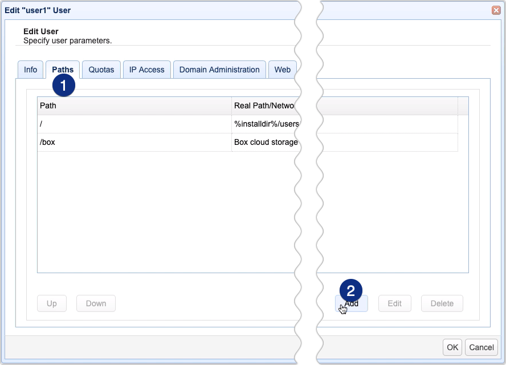Click the Edit button
The height and width of the screenshot is (365, 506).
click(395, 303)
